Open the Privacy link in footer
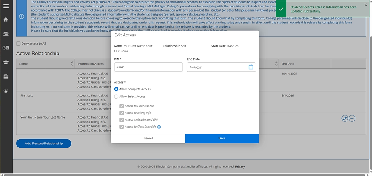 pyautogui.click(x=240, y=167)
